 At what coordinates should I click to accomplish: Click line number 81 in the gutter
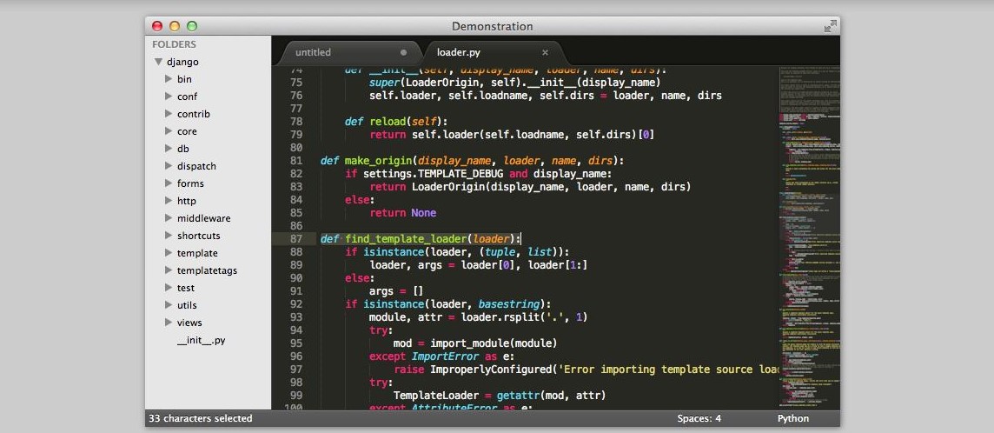295,160
